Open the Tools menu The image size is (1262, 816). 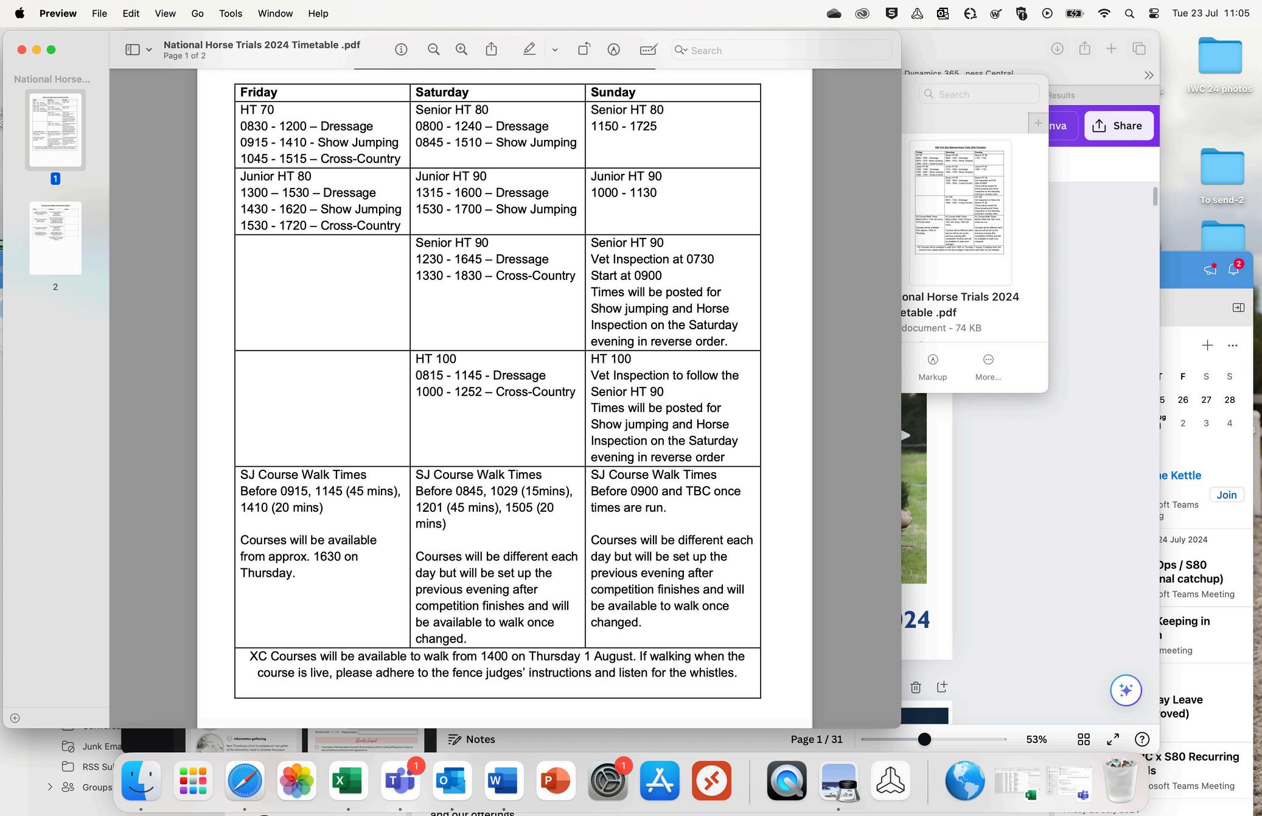coord(230,13)
